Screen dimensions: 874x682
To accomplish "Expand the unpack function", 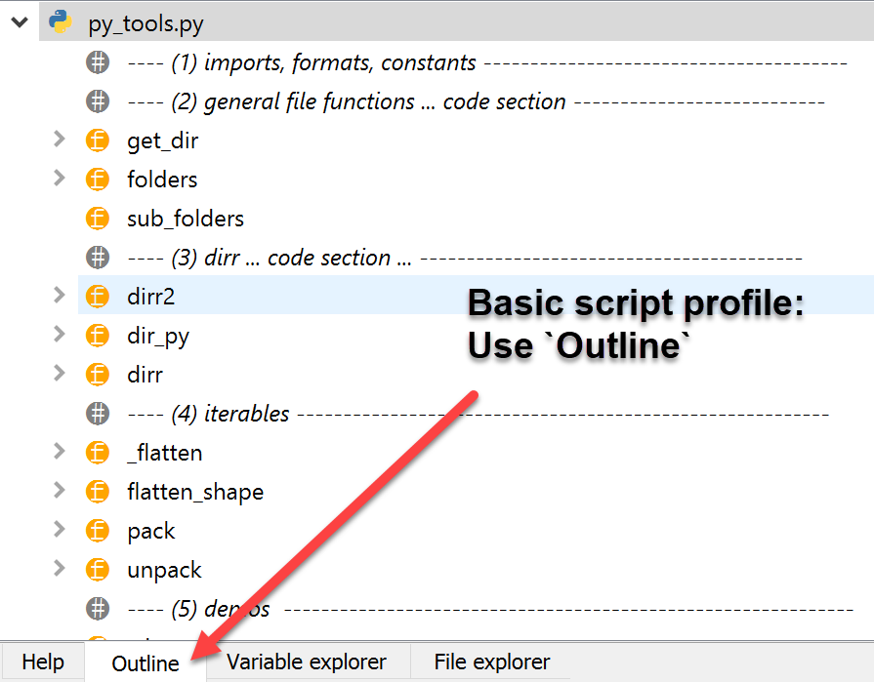I will pyautogui.click(x=59, y=568).
